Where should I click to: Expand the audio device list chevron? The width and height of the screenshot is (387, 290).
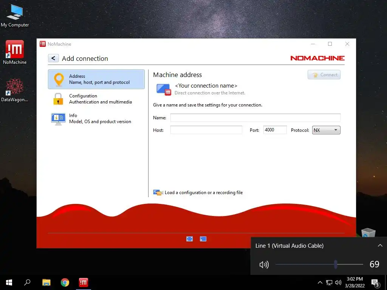pyautogui.click(x=380, y=245)
